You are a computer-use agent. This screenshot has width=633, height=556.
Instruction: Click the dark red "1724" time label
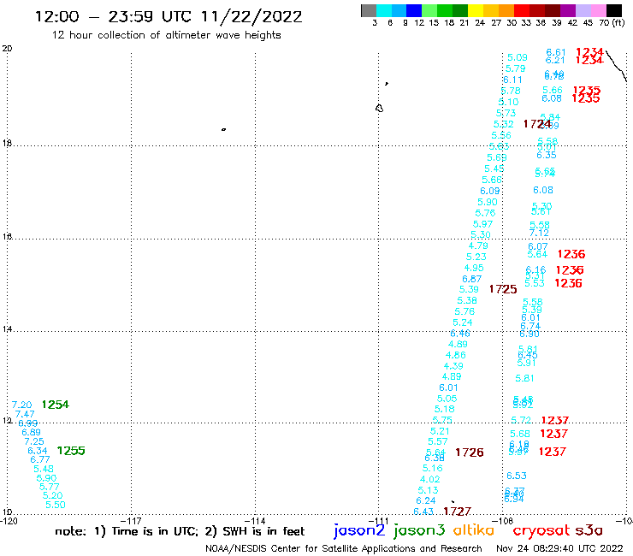(537, 124)
